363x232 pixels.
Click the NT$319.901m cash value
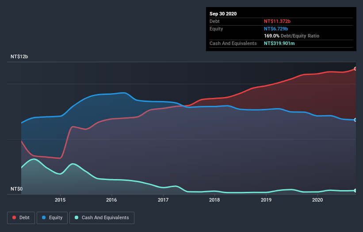click(x=279, y=43)
